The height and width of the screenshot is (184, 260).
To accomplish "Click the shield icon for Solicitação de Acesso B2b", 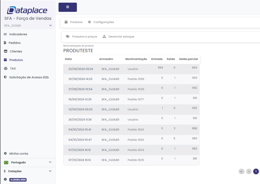I will point(5,77).
